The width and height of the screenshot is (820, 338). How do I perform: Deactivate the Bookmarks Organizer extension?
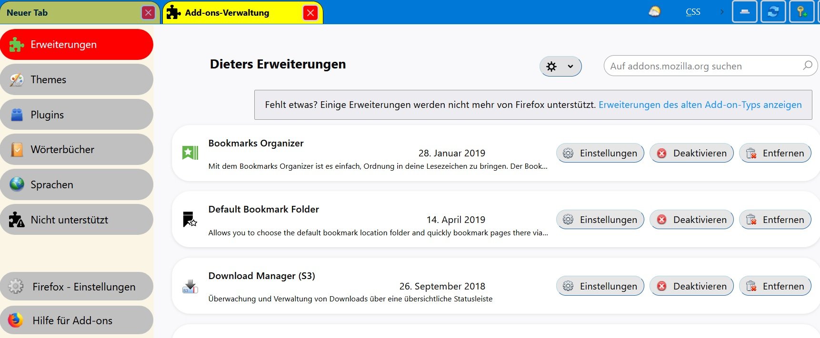pos(691,153)
